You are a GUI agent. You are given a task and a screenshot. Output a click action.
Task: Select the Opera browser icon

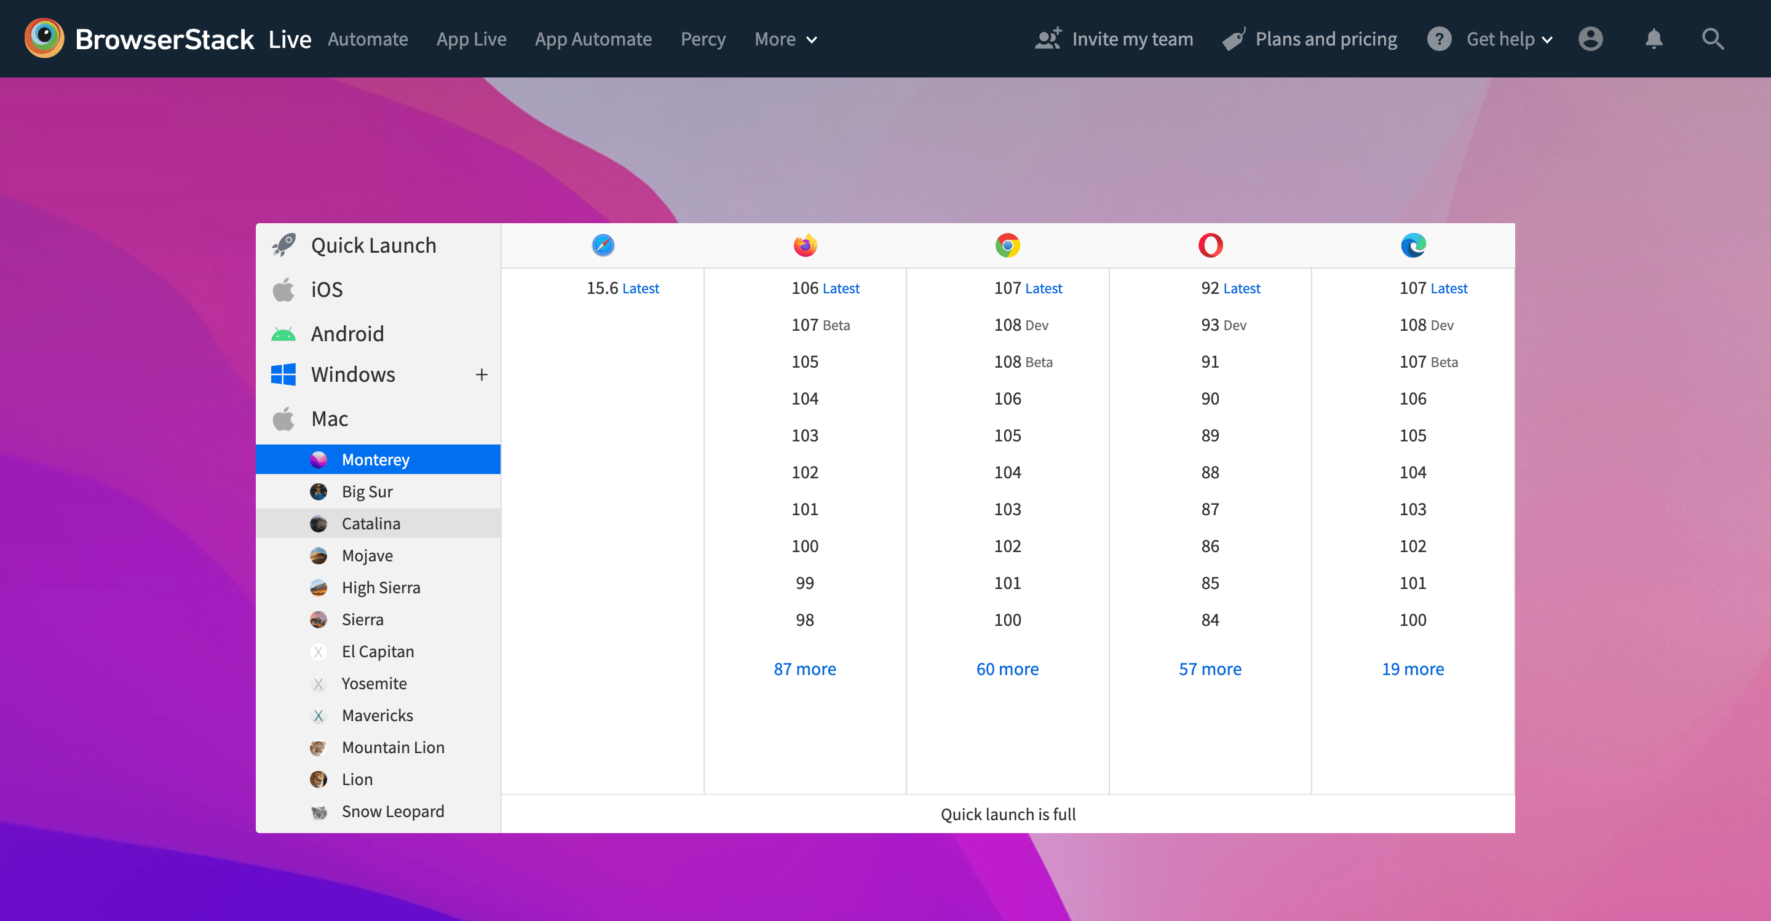click(x=1210, y=245)
